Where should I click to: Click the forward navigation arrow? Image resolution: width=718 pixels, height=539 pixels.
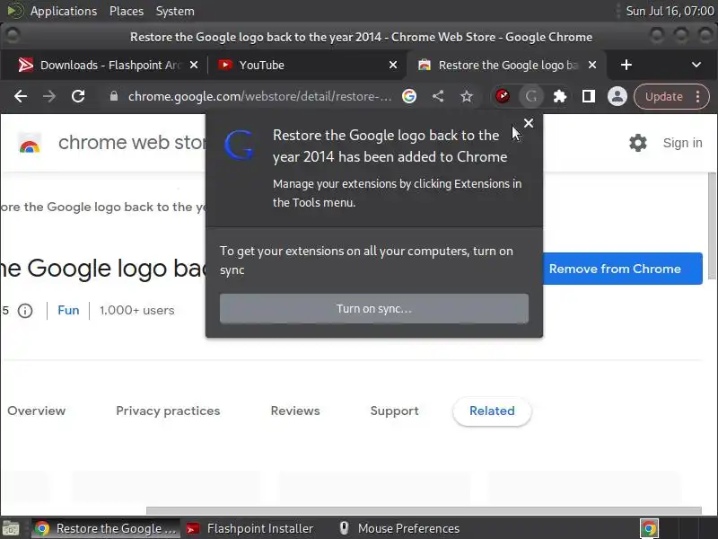(x=49, y=96)
